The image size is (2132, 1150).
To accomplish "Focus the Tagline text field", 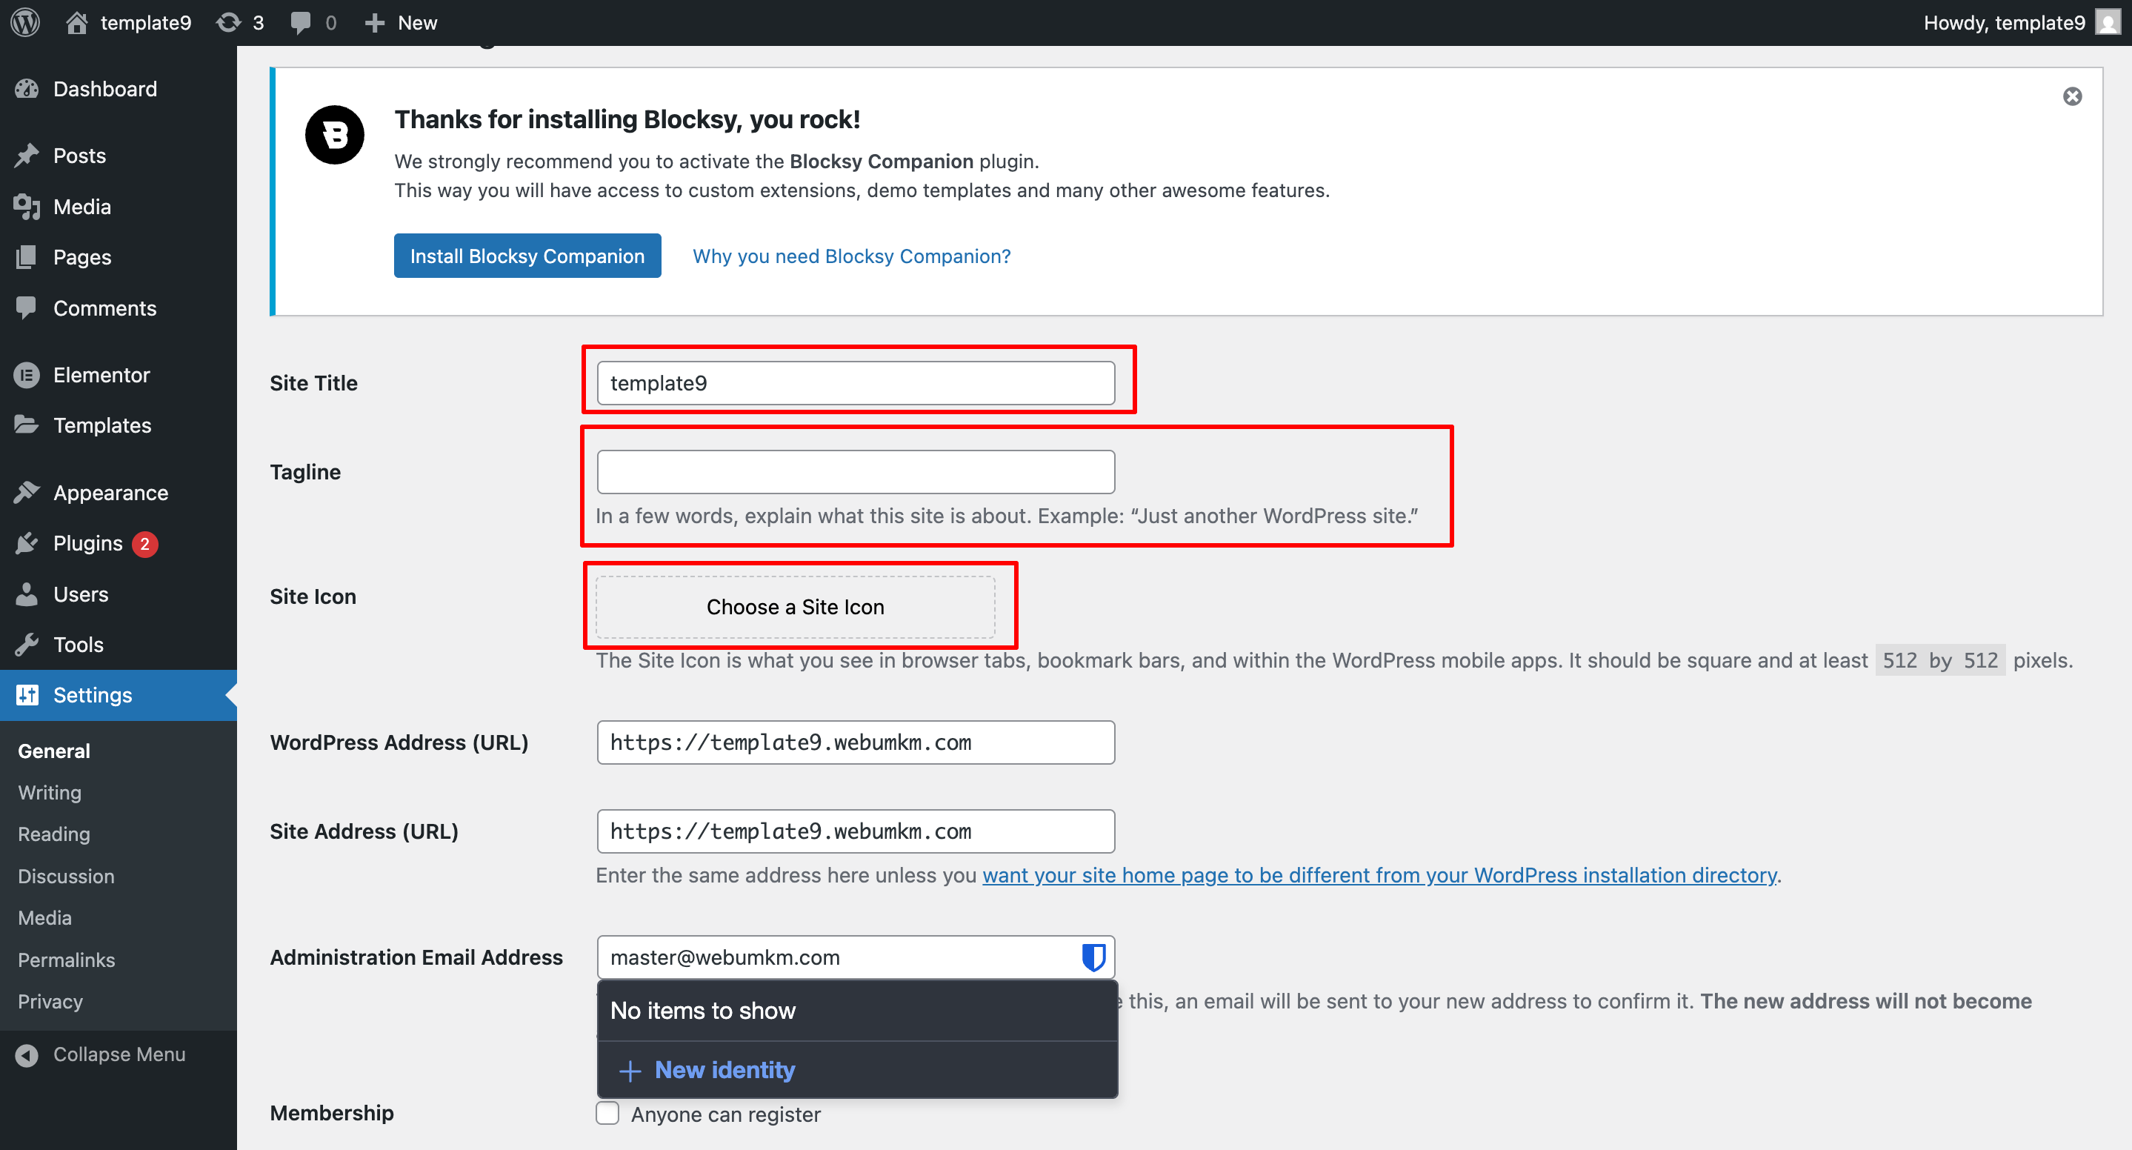I will click(855, 472).
